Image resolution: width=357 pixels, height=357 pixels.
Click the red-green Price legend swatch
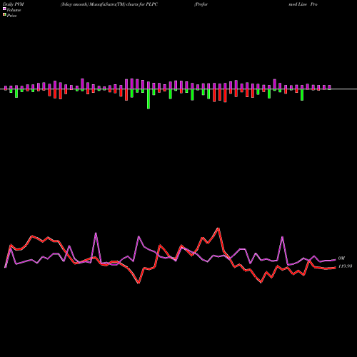point(4,14)
